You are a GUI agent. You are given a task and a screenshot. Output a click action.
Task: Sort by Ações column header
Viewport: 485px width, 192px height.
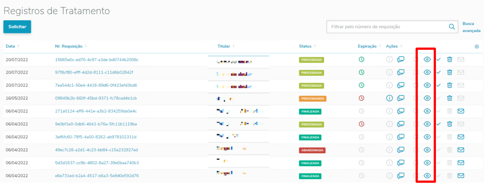coord(394,46)
